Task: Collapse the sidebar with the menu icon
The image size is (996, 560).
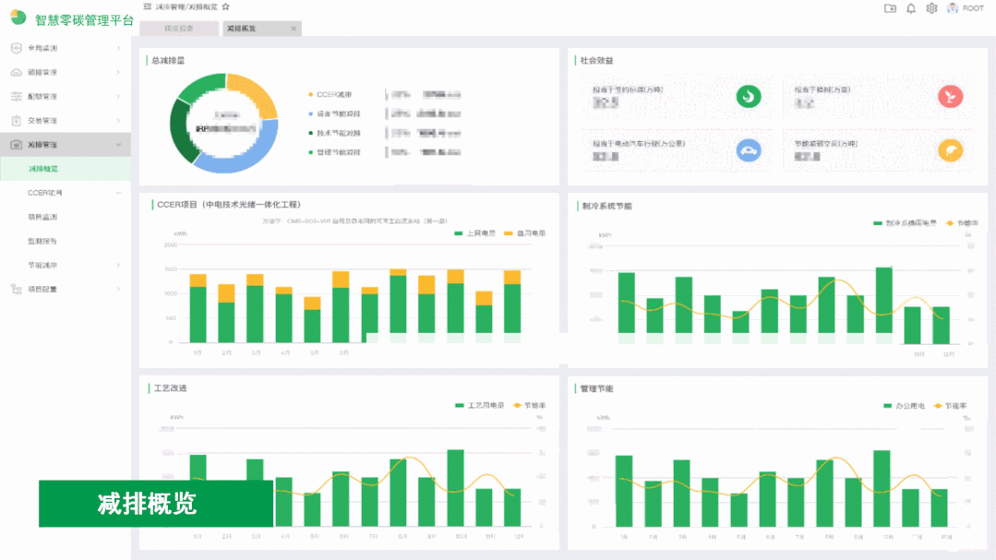Action: click(148, 6)
